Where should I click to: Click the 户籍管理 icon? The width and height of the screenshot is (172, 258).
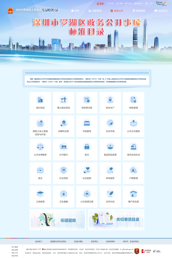pos(133,170)
